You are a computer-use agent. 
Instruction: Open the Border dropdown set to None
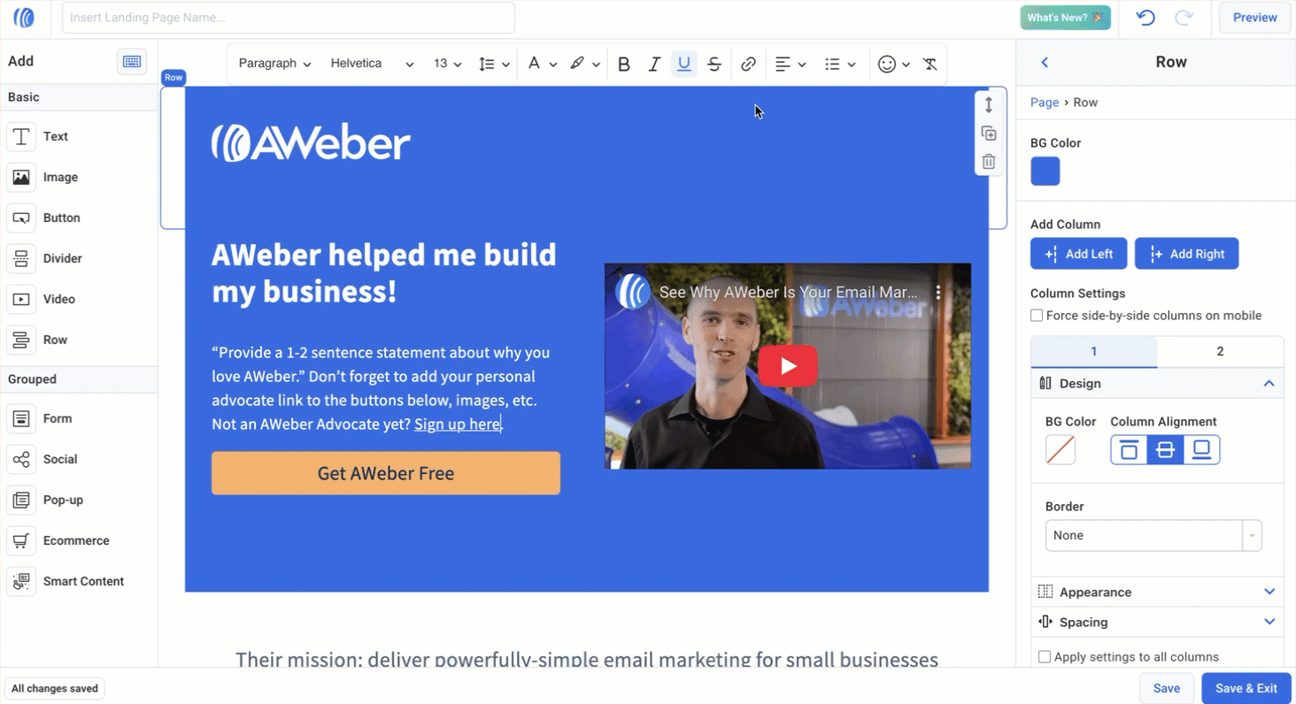click(1153, 535)
